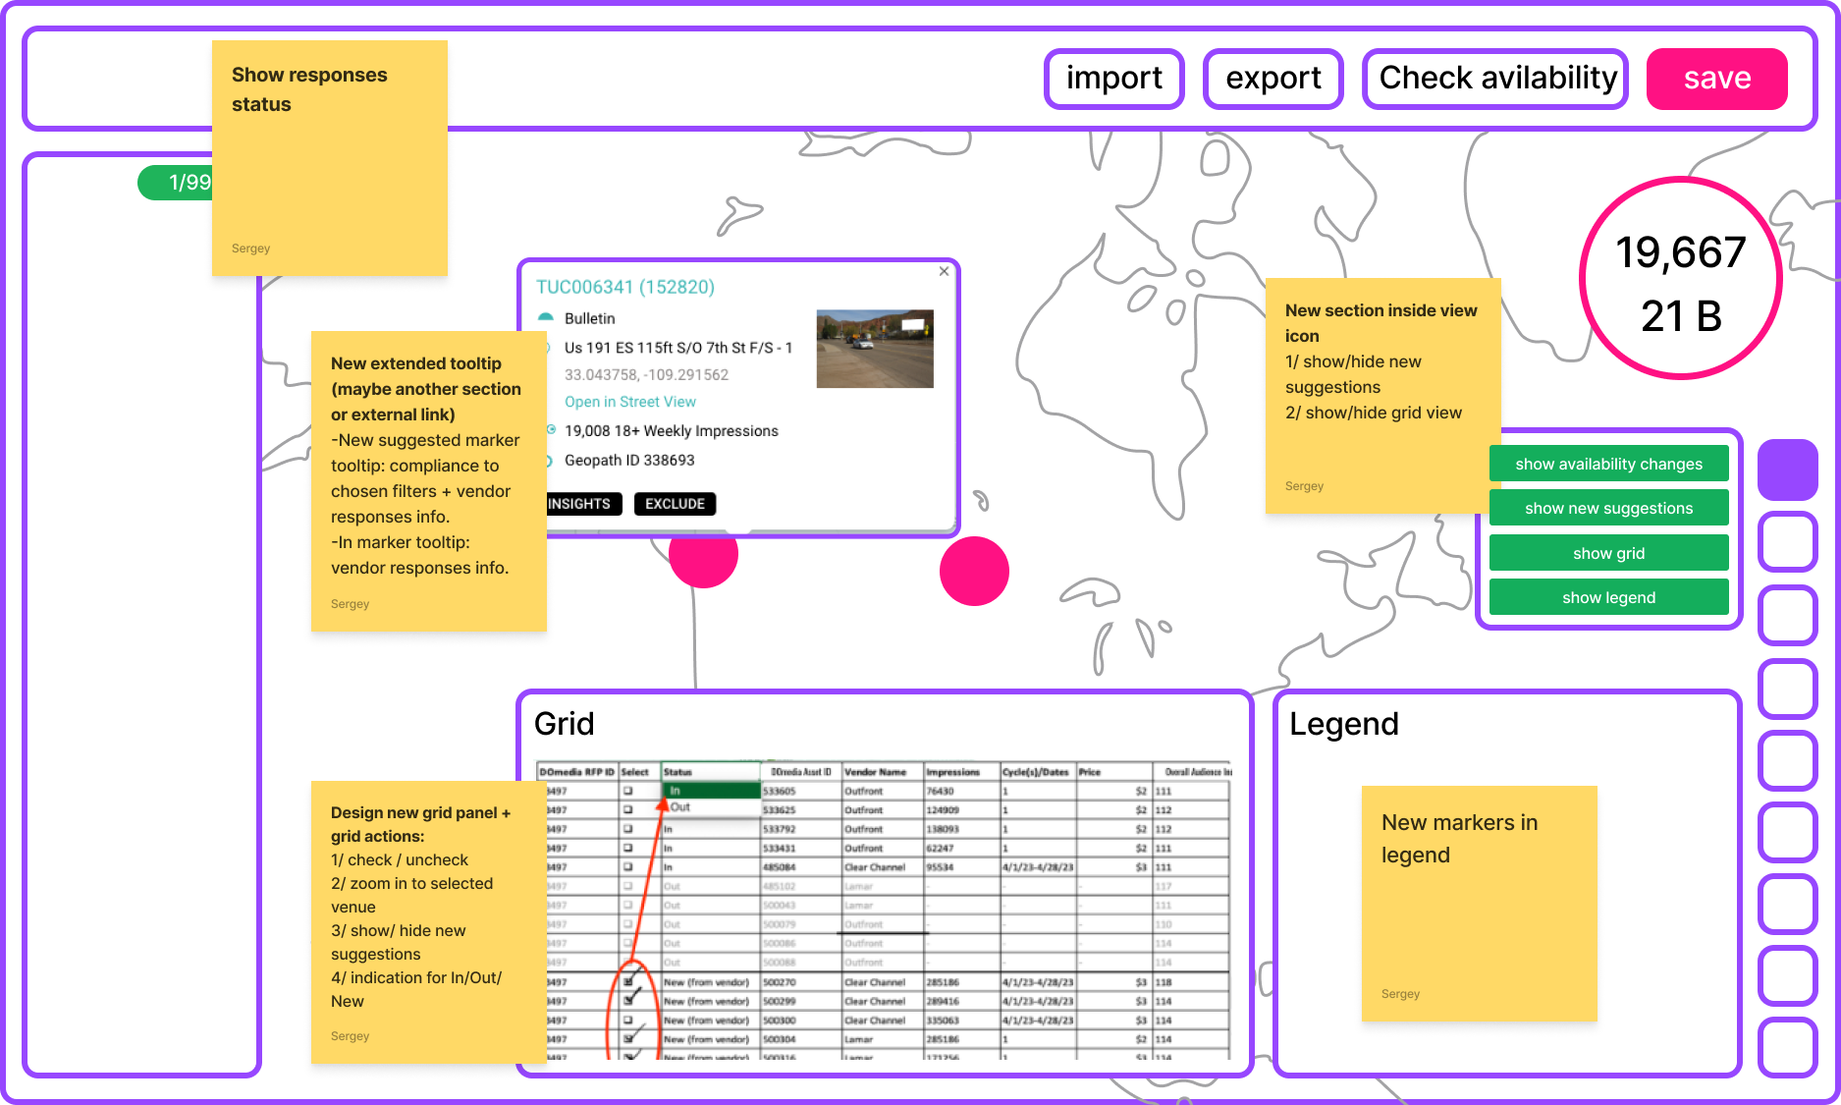The image size is (1841, 1105).
Task: Click the Vendor Name column header
Action: (883, 772)
